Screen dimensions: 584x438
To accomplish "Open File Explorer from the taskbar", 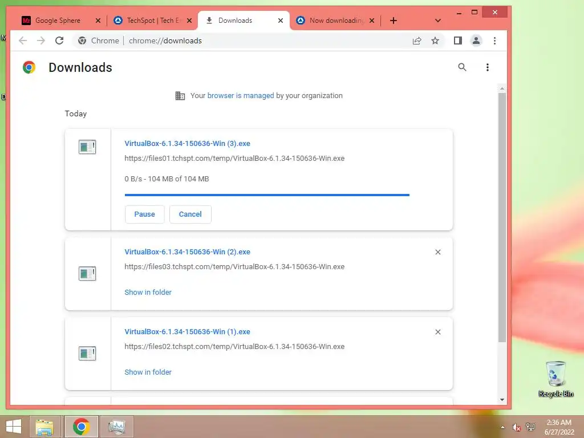I will (x=44, y=427).
